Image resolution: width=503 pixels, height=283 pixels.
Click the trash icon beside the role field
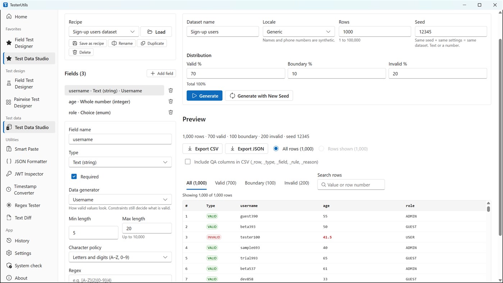(x=171, y=112)
